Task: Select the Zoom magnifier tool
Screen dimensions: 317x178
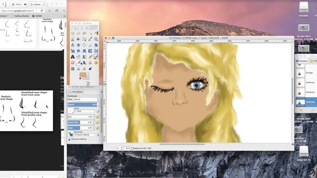Action: (96, 39)
